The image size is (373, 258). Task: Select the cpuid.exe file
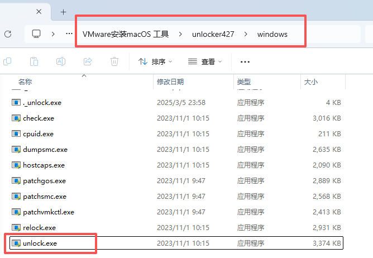(38, 134)
